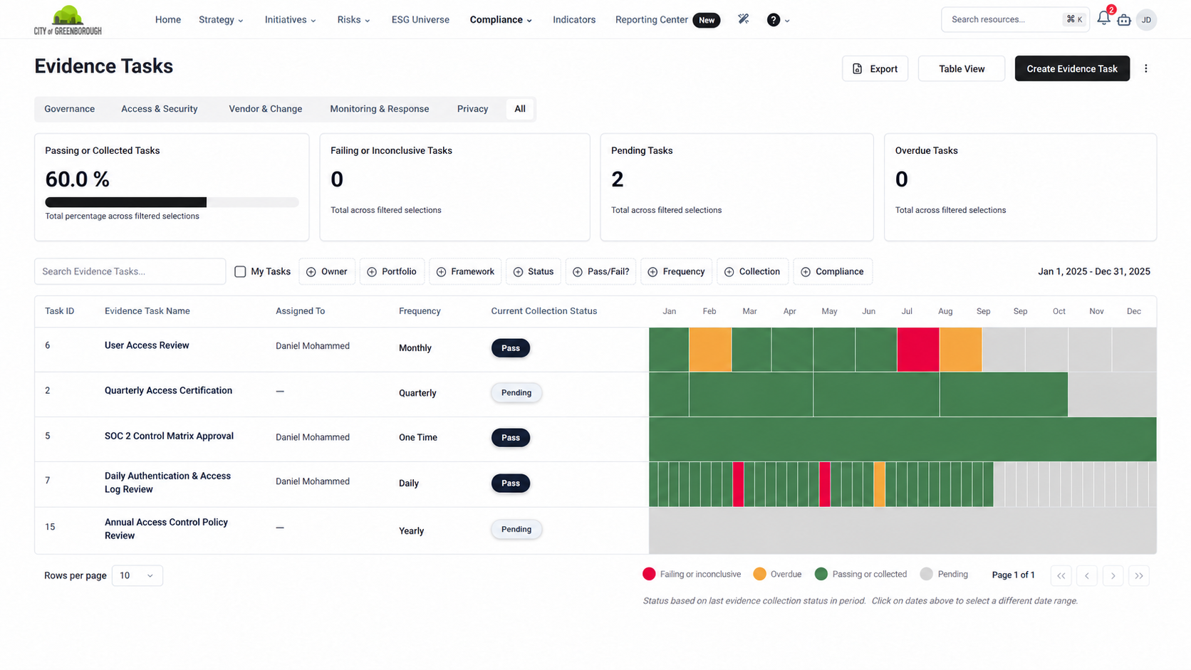Open ESG Universe
Viewport: 1191px width, 670px height.
pyautogui.click(x=420, y=20)
